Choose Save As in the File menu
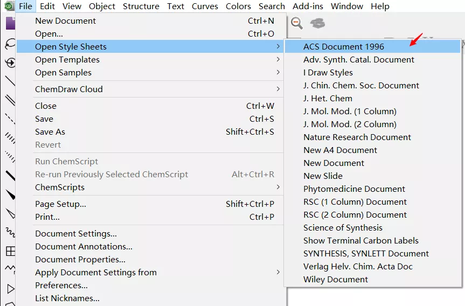The image size is (465, 306). point(150,132)
